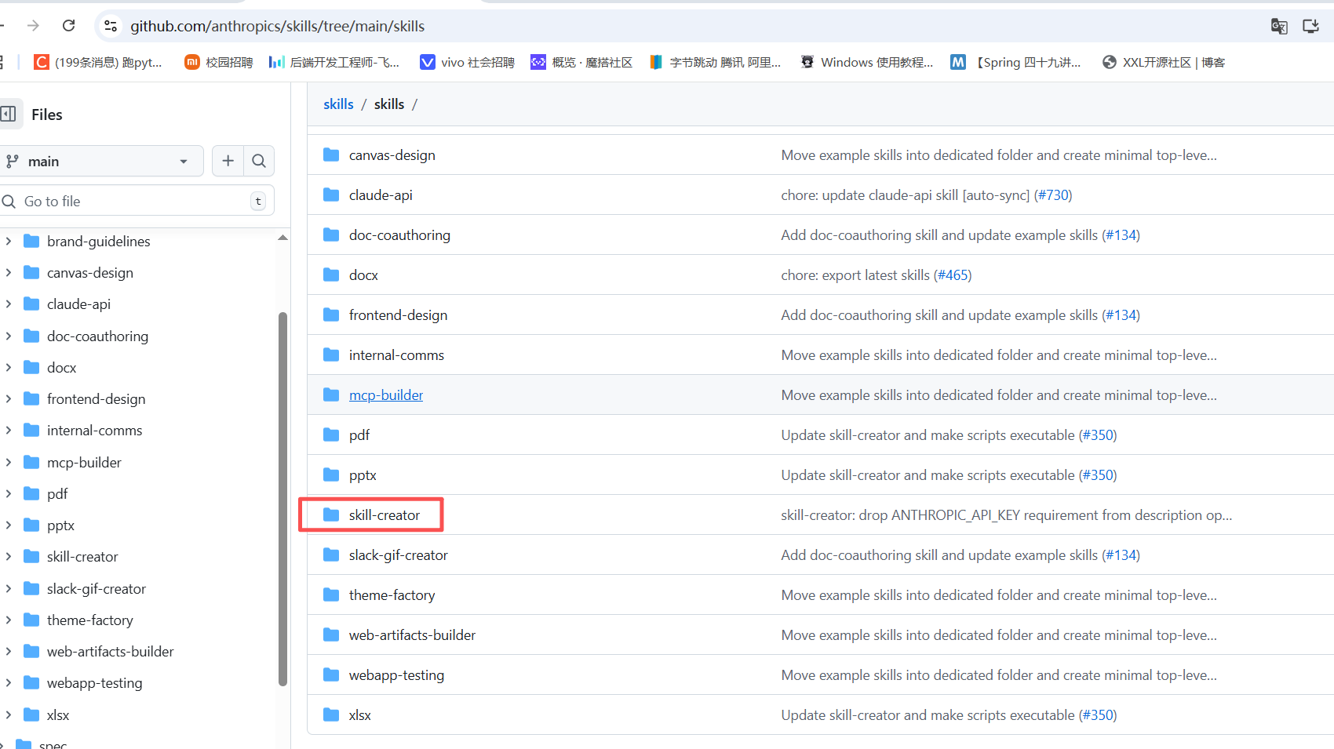The image size is (1334, 749).
Task: Open pull request #730 link
Action: pos(1053,195)
